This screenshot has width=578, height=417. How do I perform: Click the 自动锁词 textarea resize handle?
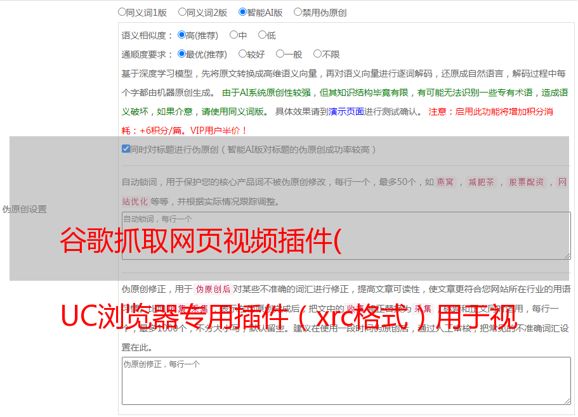[x=567, y=256]
